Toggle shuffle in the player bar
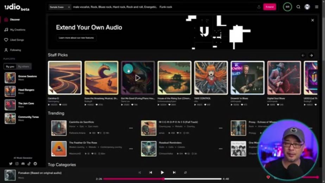The image size is (325, 183). click(140, 173)
